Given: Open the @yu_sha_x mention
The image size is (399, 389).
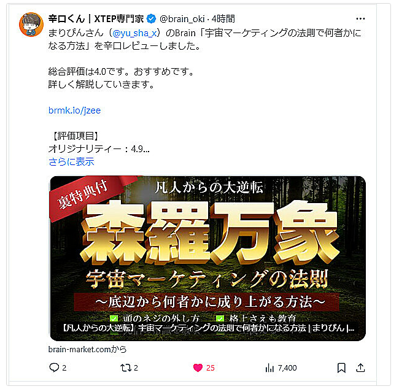Looking at the screenshot, I should 134,33.
